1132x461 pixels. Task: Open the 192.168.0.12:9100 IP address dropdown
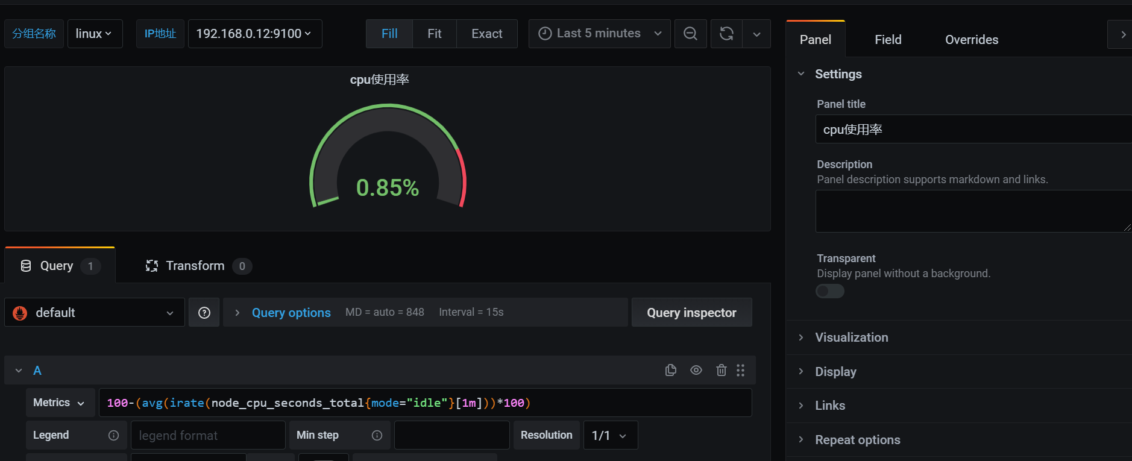click(255, 34)
